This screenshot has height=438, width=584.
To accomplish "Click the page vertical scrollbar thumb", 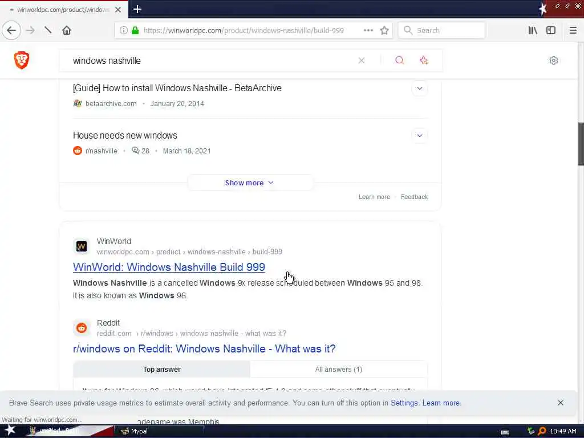I will (x=581, y=144).
